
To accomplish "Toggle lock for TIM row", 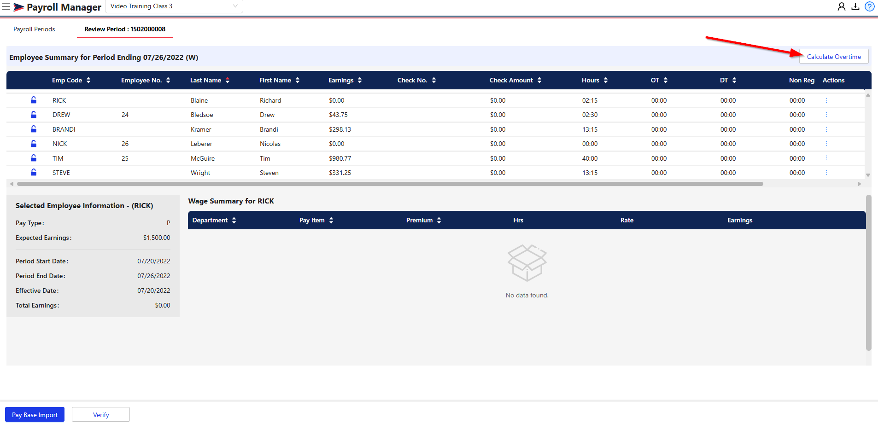I will pyautogui.click(x=34, y=158).
